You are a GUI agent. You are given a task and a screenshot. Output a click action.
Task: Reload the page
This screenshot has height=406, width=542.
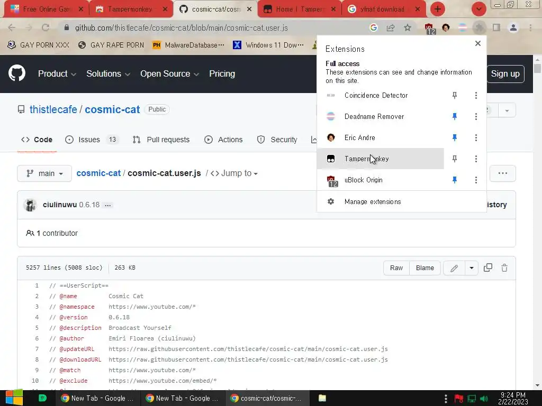pyautogui.click(x=46, y=27)
